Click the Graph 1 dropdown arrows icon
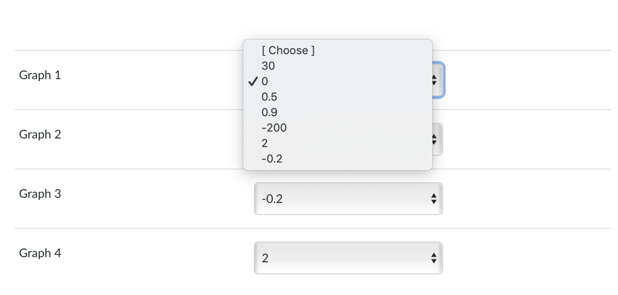This screenshot has width=618, height=295. [434, 80]
